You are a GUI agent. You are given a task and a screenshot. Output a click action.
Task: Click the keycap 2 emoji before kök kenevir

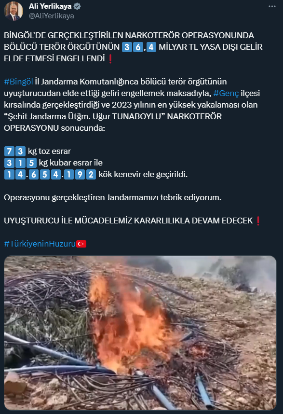click(91, 175)
